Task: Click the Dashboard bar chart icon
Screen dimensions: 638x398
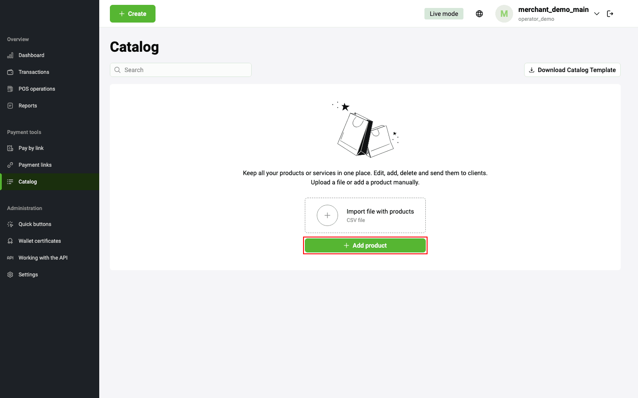Action: pyautogui.click(x=10, y=55)
